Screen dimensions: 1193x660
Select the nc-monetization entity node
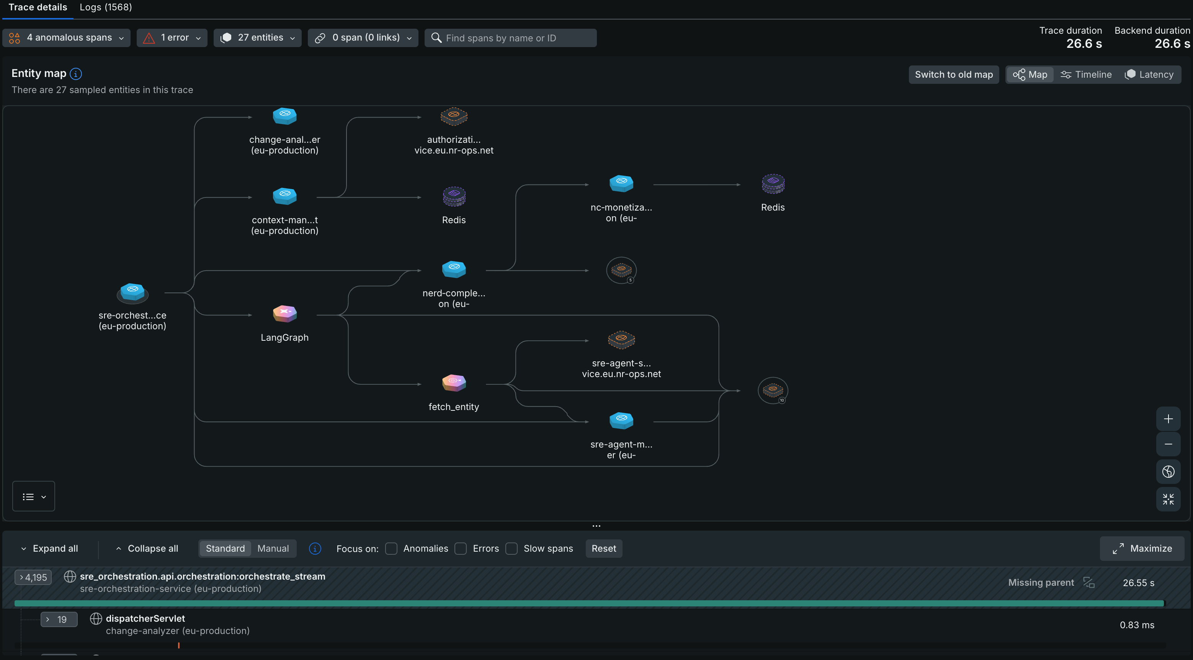[x=621, y=183]
